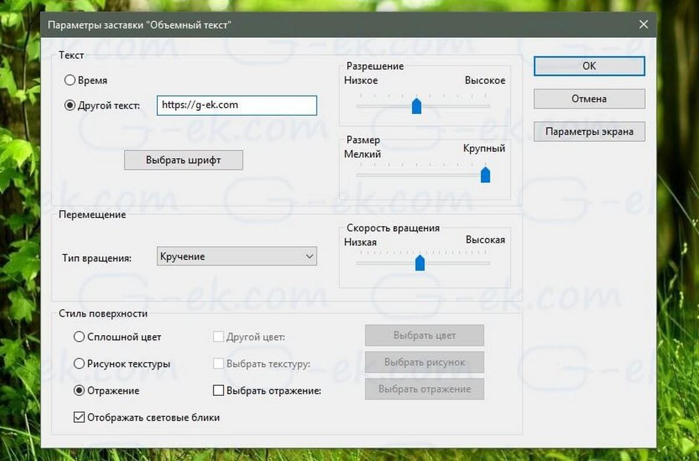Select the "Время" radio button
699x461 pixels.
(70, 80)
